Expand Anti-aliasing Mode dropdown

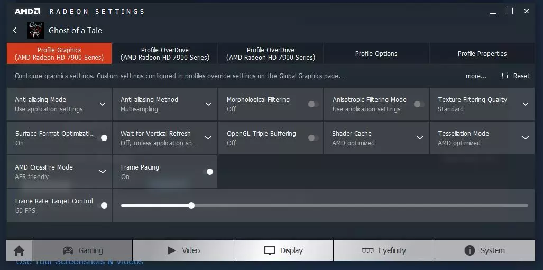coord(103,104)
